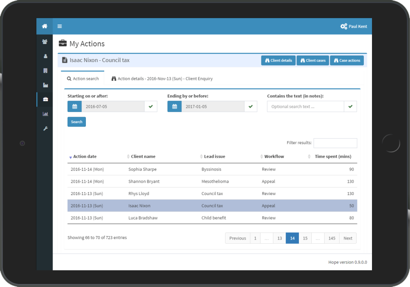Image resolution: width=410 pixels, height=287 pixels.
Task: Click the Client details button
Action: click(278, 60)
